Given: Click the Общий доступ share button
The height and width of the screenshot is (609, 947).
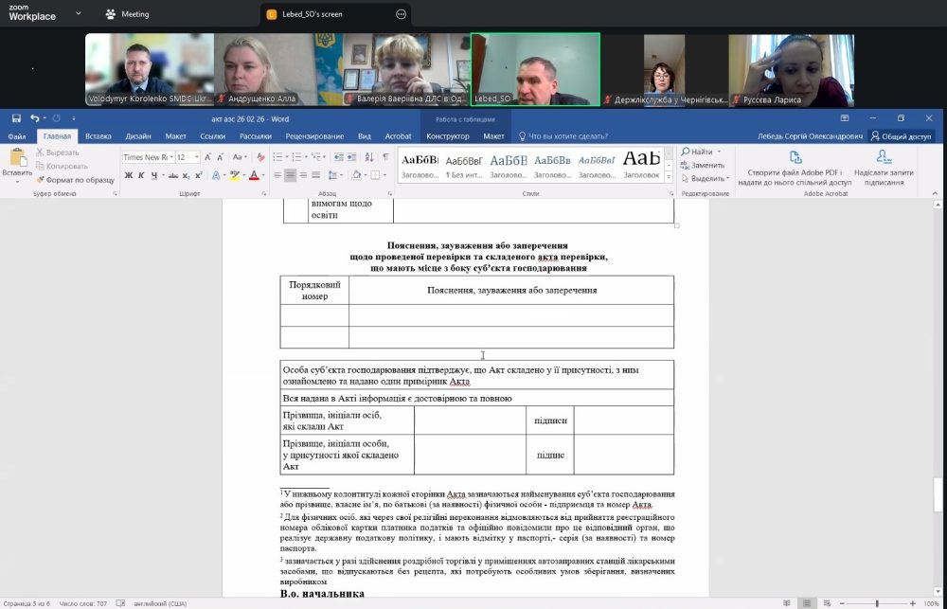Looking at the screenshot, I should coord(901,136).
